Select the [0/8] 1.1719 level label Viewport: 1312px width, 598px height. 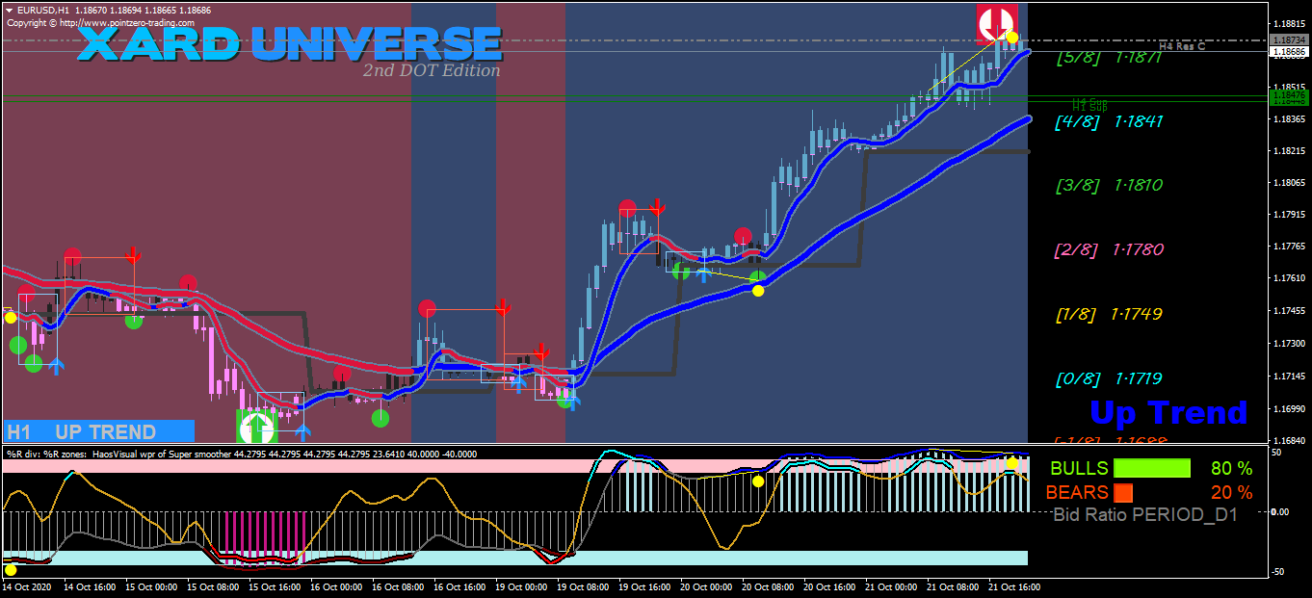1109,378
